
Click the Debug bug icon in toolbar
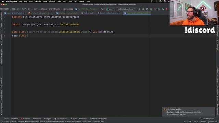pyautogui.click(x=151, y=9)
